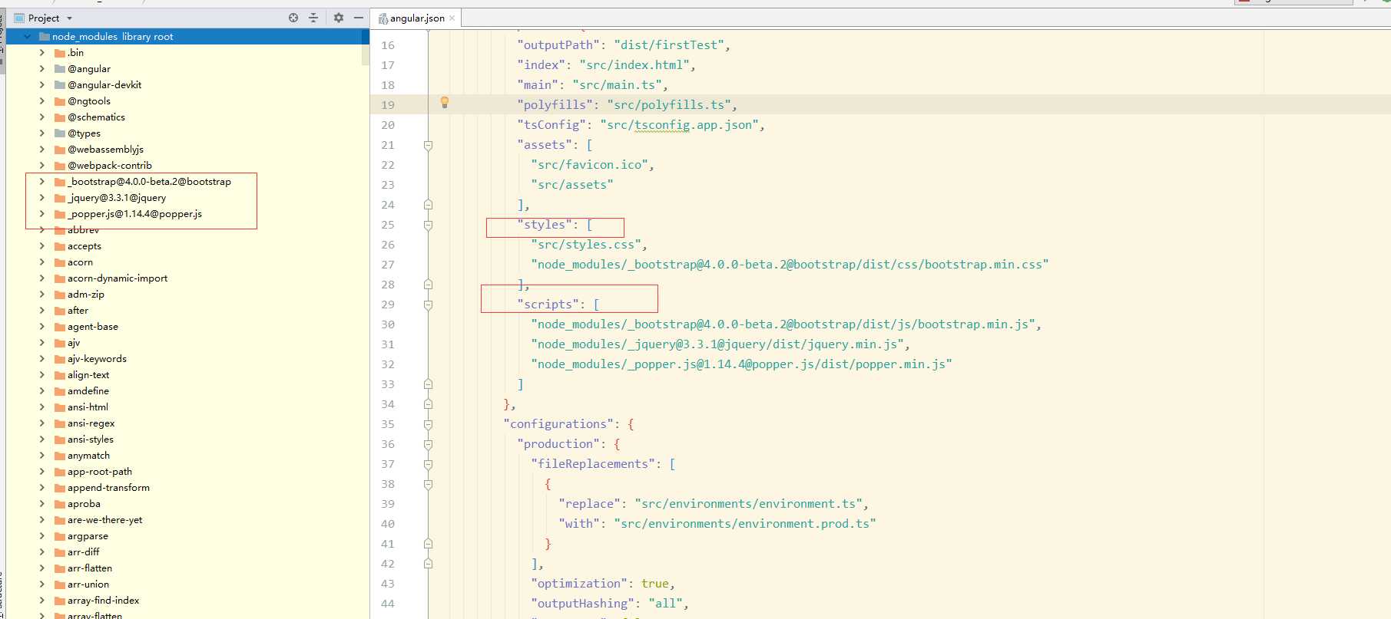Select the array-find-index folder name
The width and height of the screenshot is (1391, 619).
tap(103, 601)
